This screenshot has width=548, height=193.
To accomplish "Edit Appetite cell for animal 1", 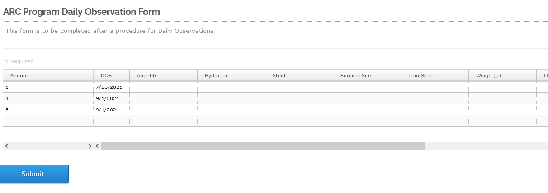I will pos(164,87).
